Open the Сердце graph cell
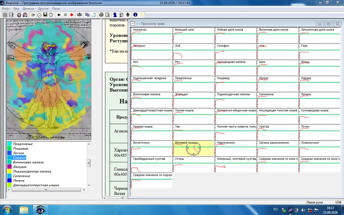This screenshot has height=215, width=344. [x=319, y=84]
